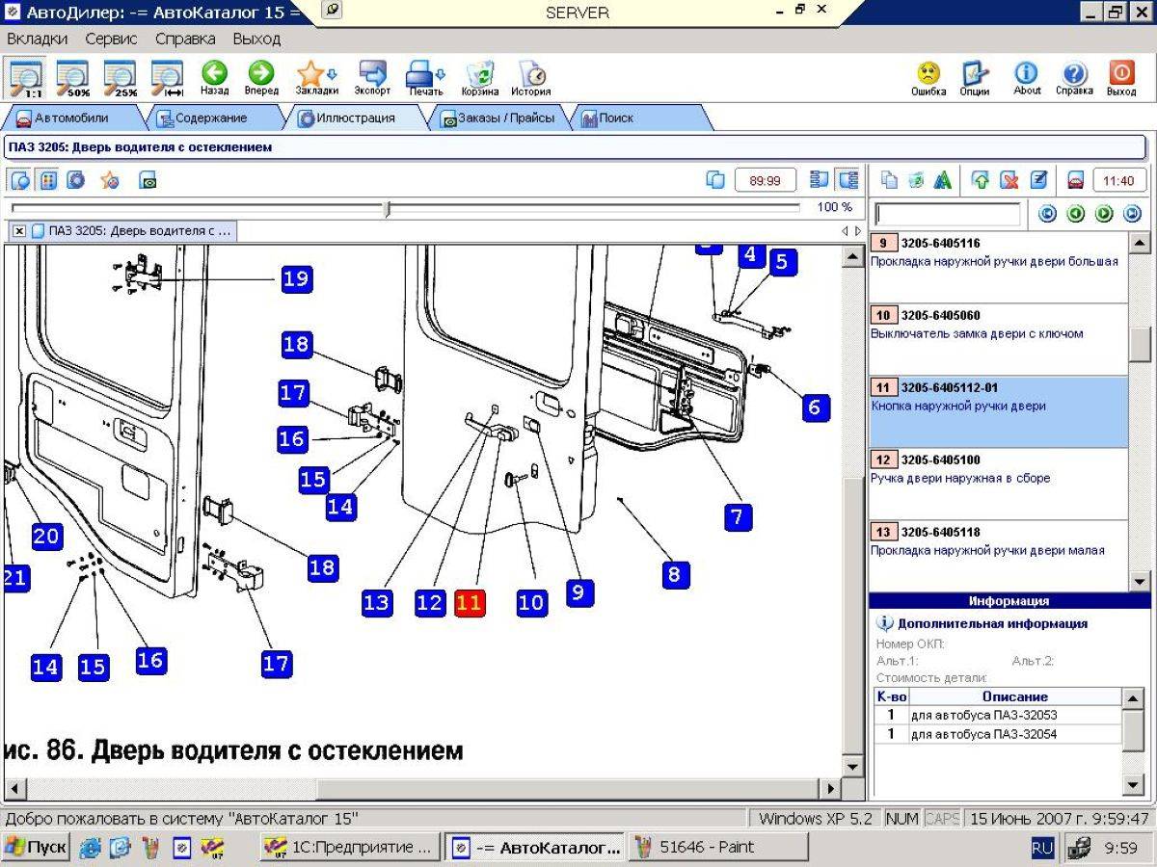
Task: Click callout 7 on the illustration
Action: (x=738, y=517)
